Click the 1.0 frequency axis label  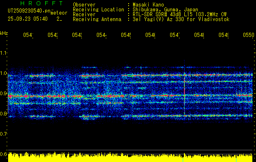[x=3, y=73]
